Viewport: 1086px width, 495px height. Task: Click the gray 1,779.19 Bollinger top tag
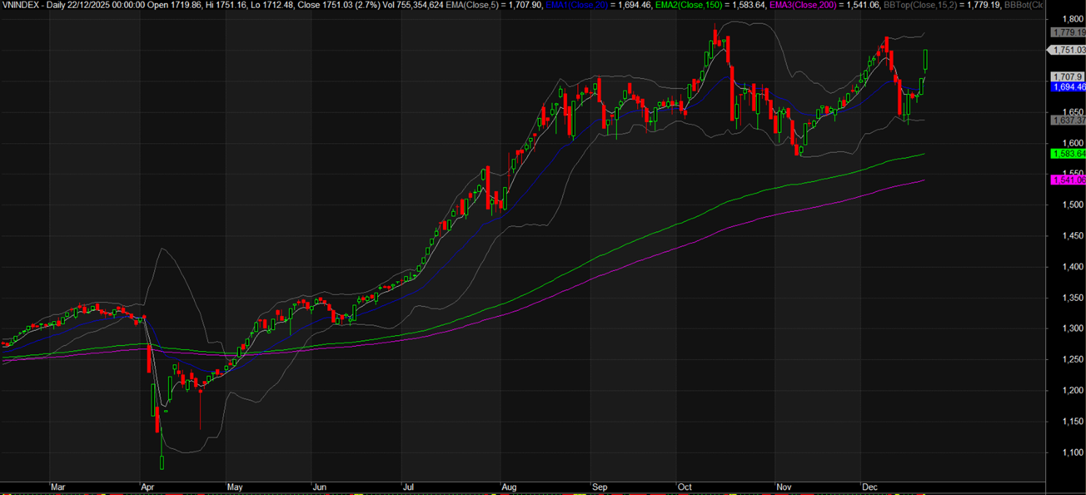click(1068, 33)
